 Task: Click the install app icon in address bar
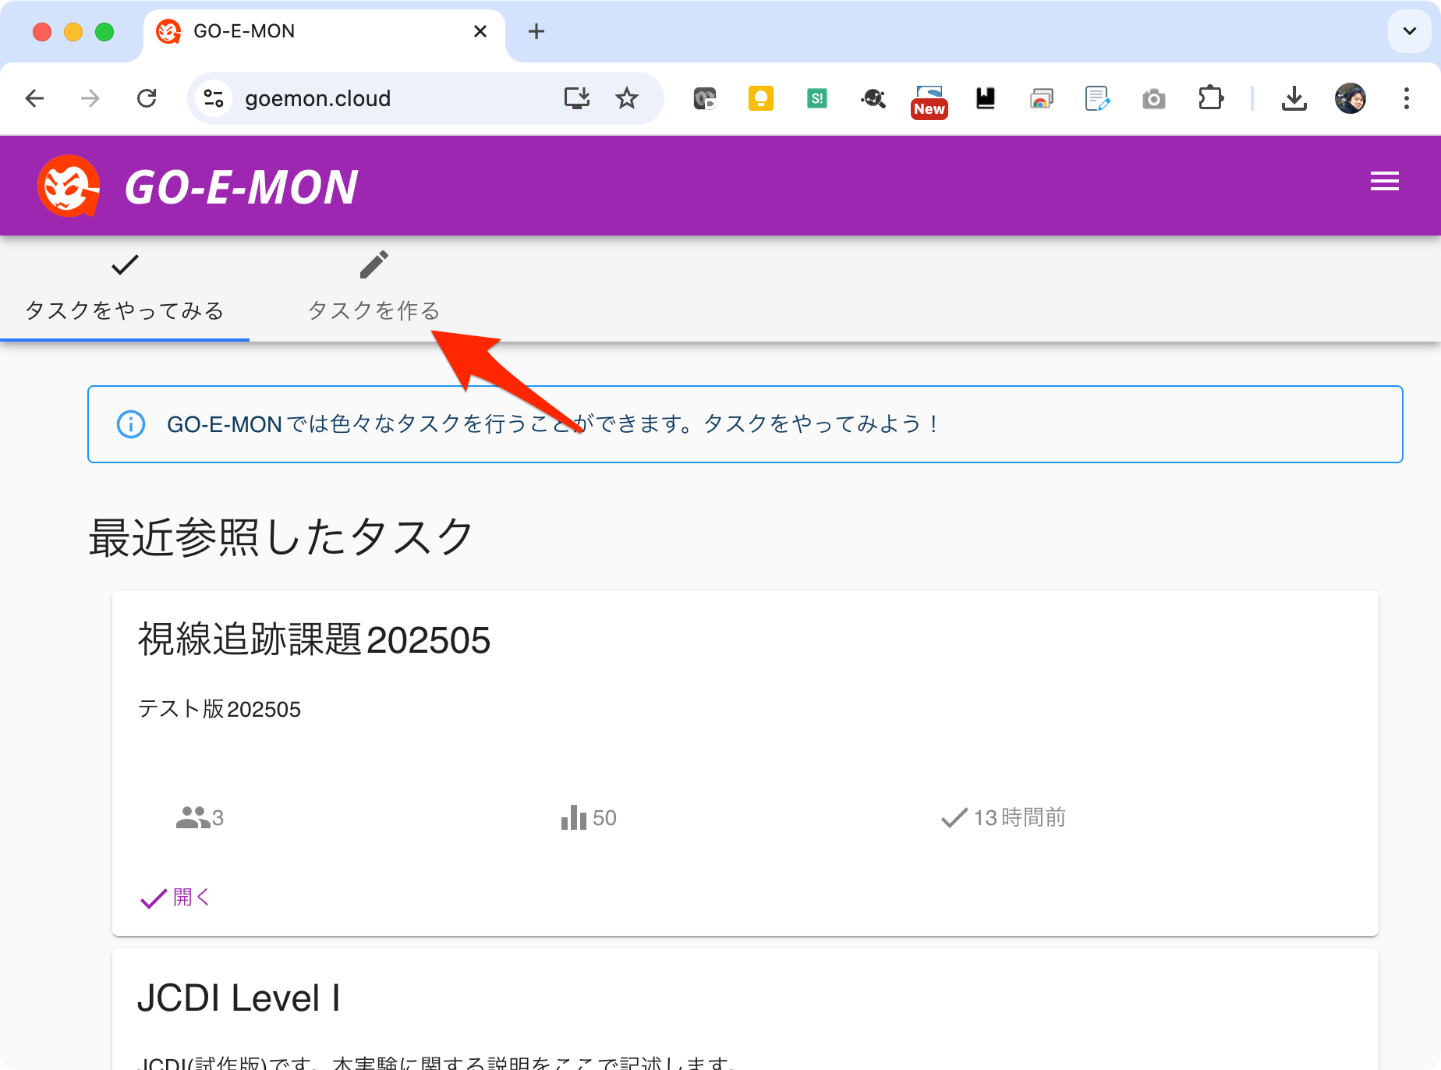pos(577,98)
